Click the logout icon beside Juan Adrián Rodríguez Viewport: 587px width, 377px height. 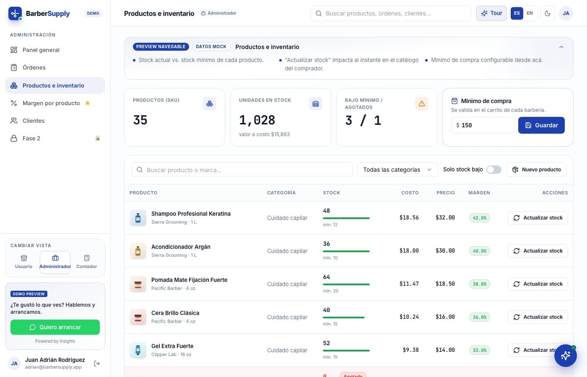pyautogui.click(x=97, y=364)
